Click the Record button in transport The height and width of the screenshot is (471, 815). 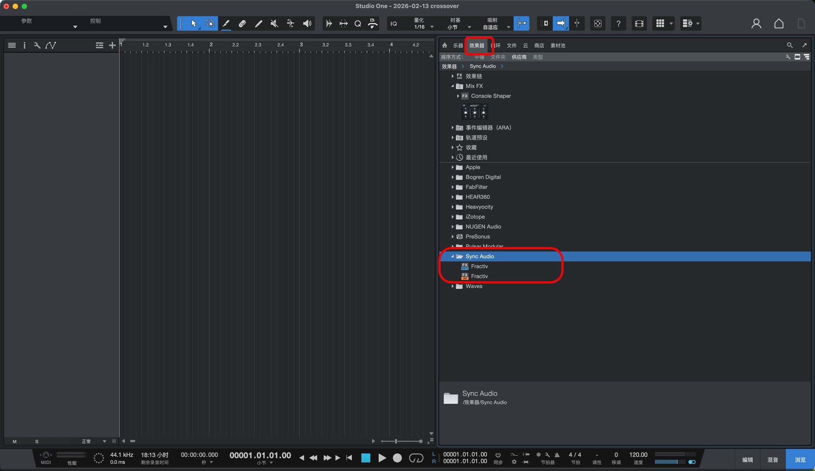coord(397,458)
